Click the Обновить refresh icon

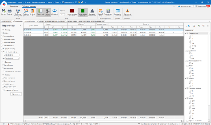pos(54,11)
